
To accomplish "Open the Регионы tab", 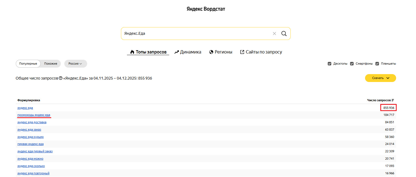I will click(x=221, y=52).
